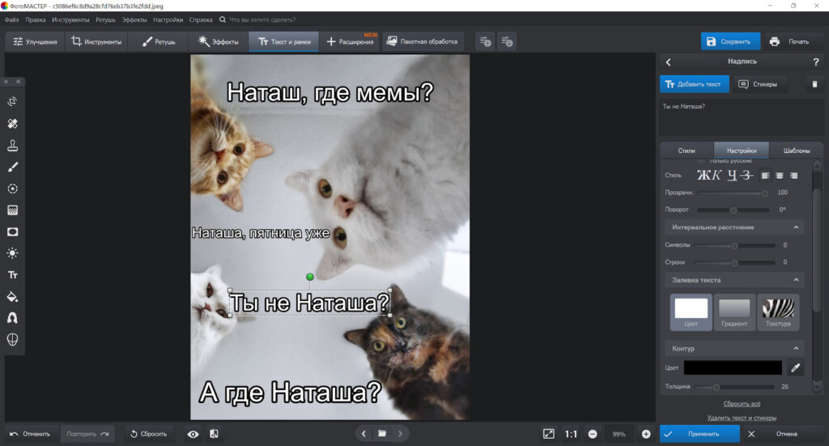Select Градиент fill type
The height and width of the screenshot is (446, 829).
pos(734,312)
